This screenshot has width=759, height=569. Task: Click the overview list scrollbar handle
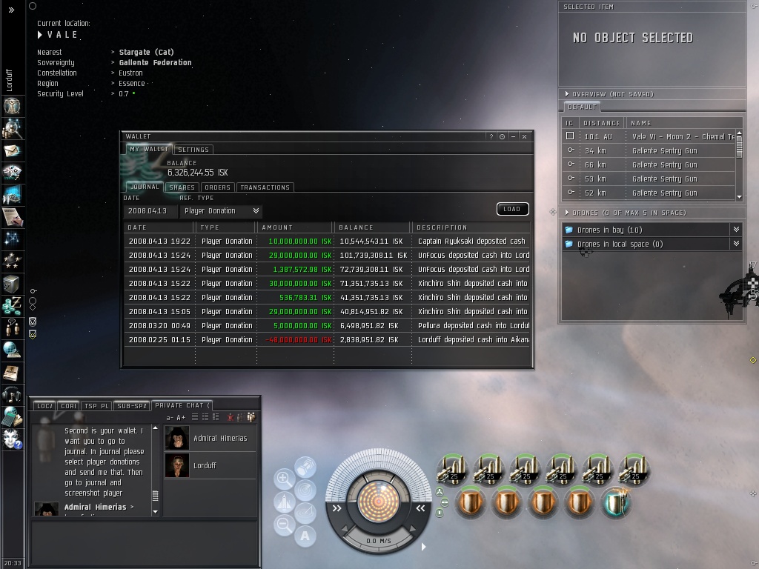click(739, 147)
